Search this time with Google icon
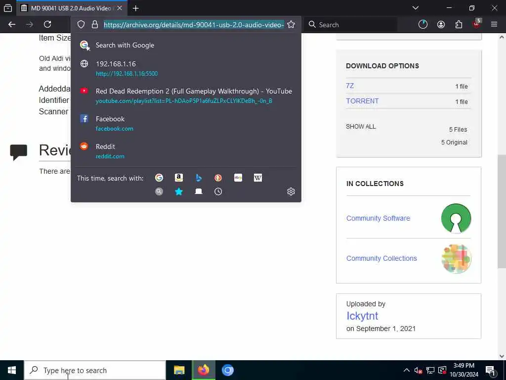 tap(159, 178)
